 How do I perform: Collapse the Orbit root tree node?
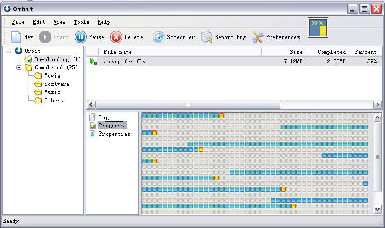9,51
